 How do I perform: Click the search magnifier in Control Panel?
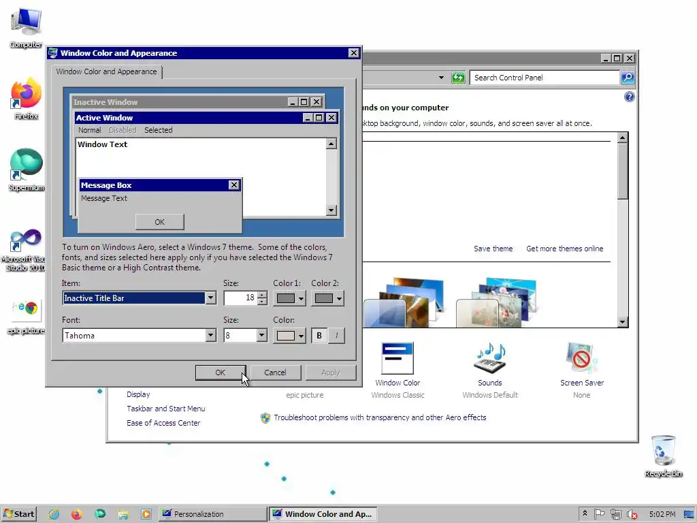click(x=627, y=78)
